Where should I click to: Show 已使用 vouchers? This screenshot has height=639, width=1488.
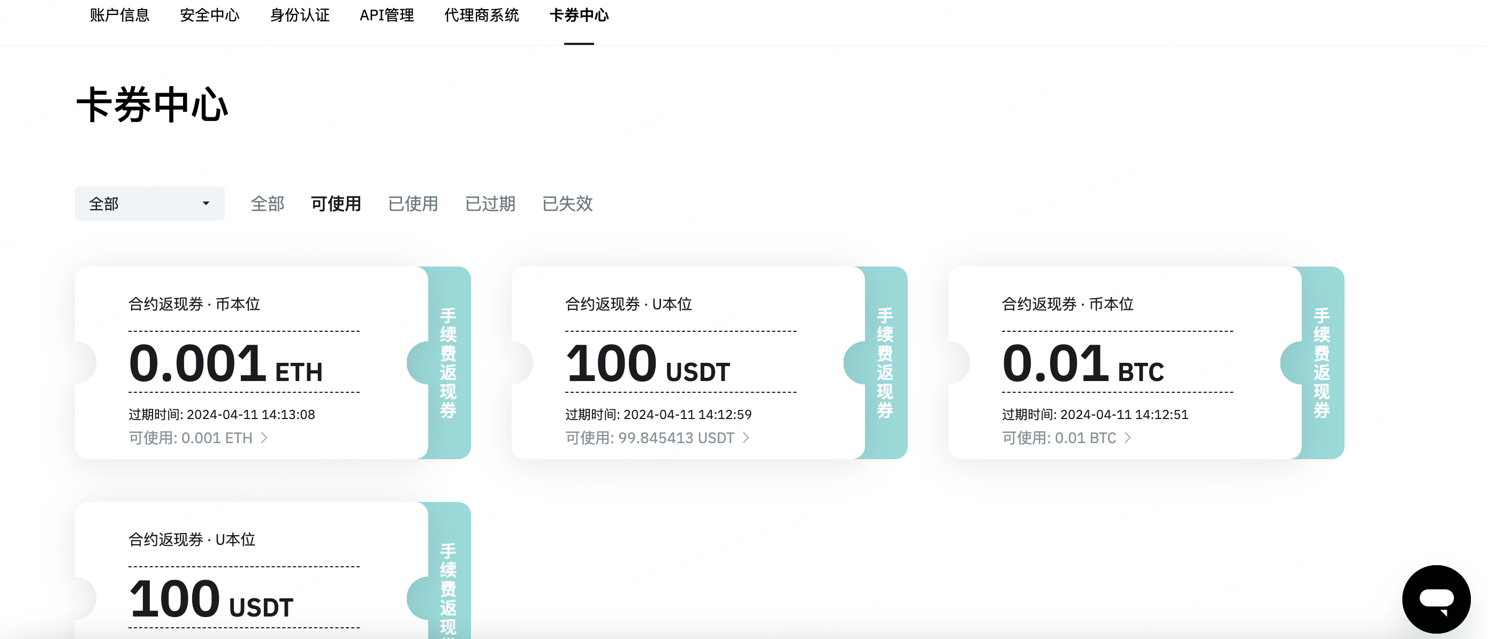[x=413, y=203]
